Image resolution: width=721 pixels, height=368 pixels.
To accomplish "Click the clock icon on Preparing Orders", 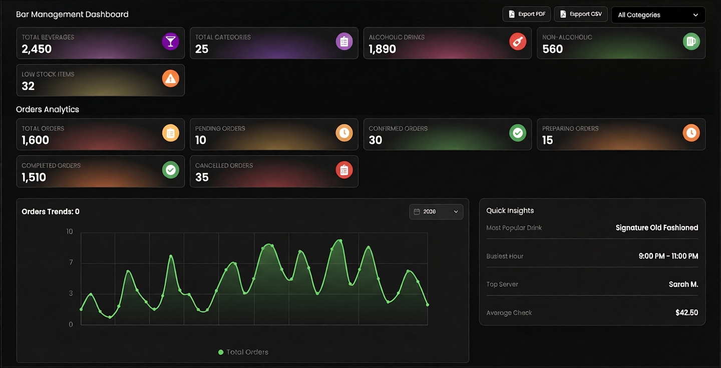I will click(x=691, y=133).
